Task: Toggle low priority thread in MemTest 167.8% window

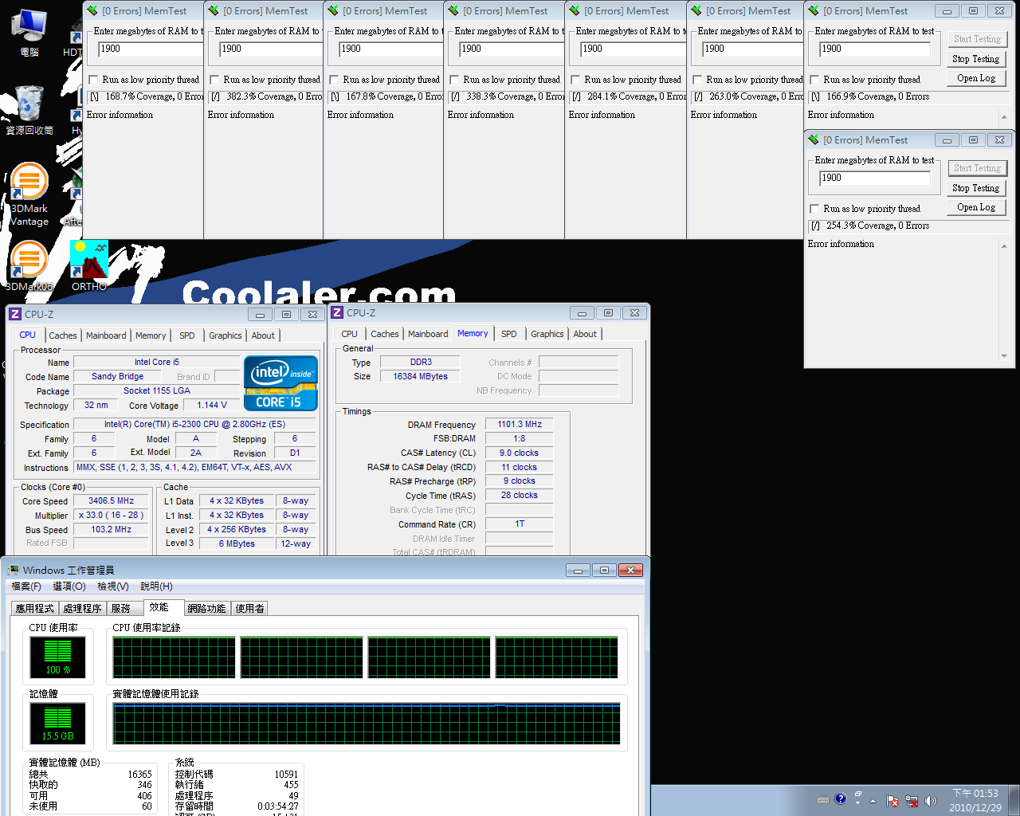Action: (x=335, y=80)
